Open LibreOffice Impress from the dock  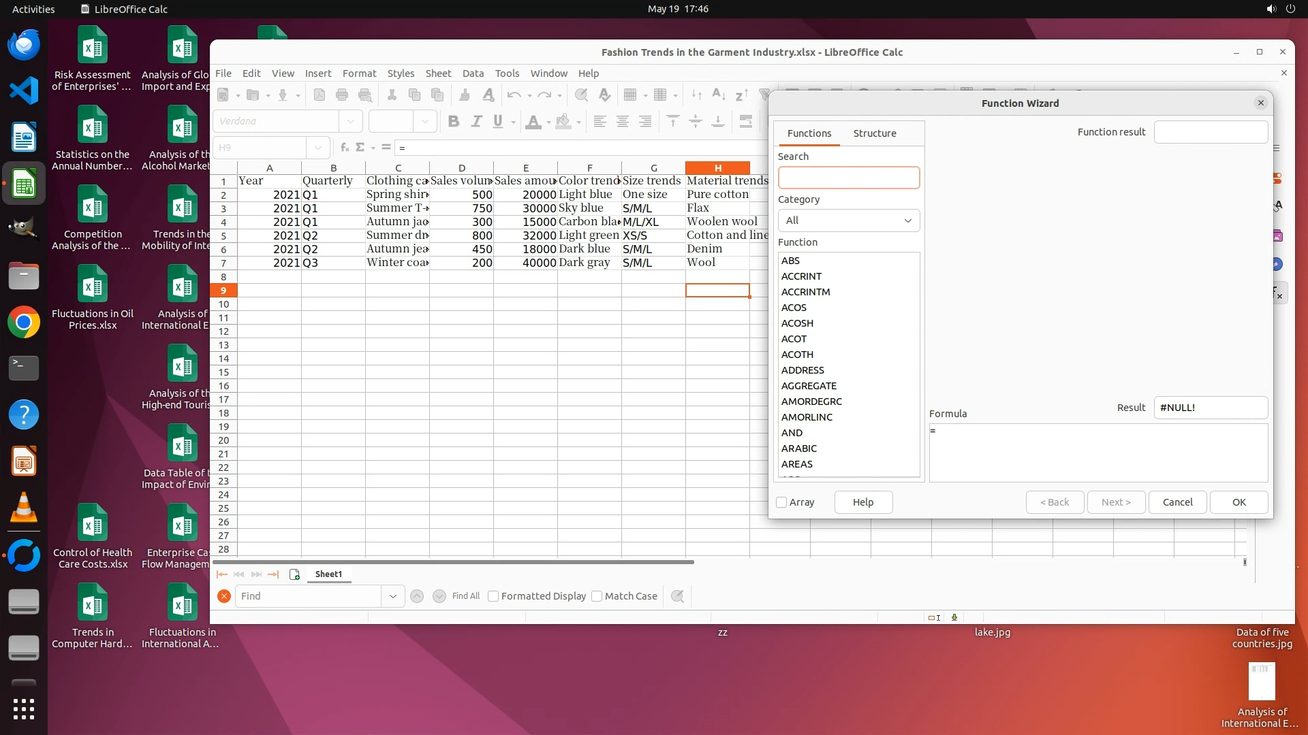pos(24,463)
